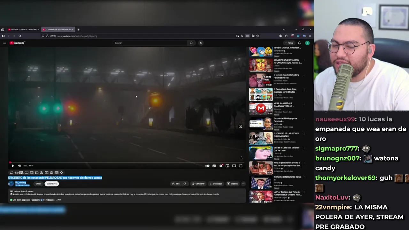Viewport: 409px width, 230px height.
Task: Open the Facebook page link in description
Action: coord(48,200)
